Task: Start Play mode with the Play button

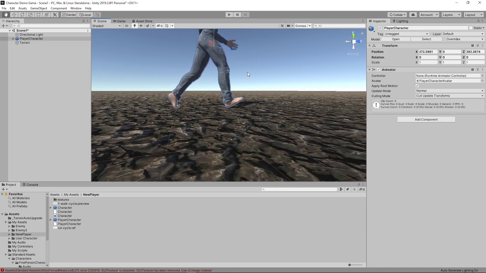Action: click(229, 15)
